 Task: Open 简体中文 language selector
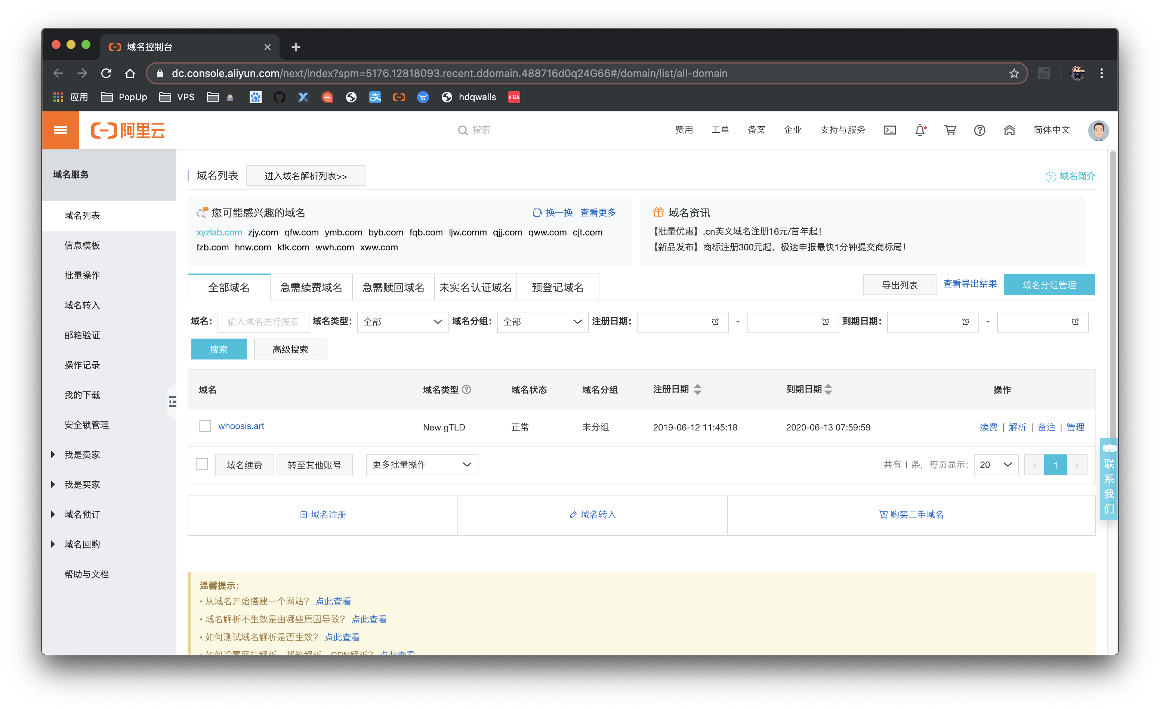(1051, 130)
